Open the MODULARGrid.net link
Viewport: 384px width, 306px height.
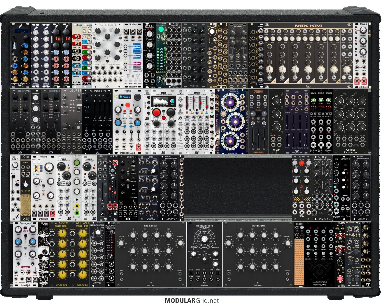point(192,301)
